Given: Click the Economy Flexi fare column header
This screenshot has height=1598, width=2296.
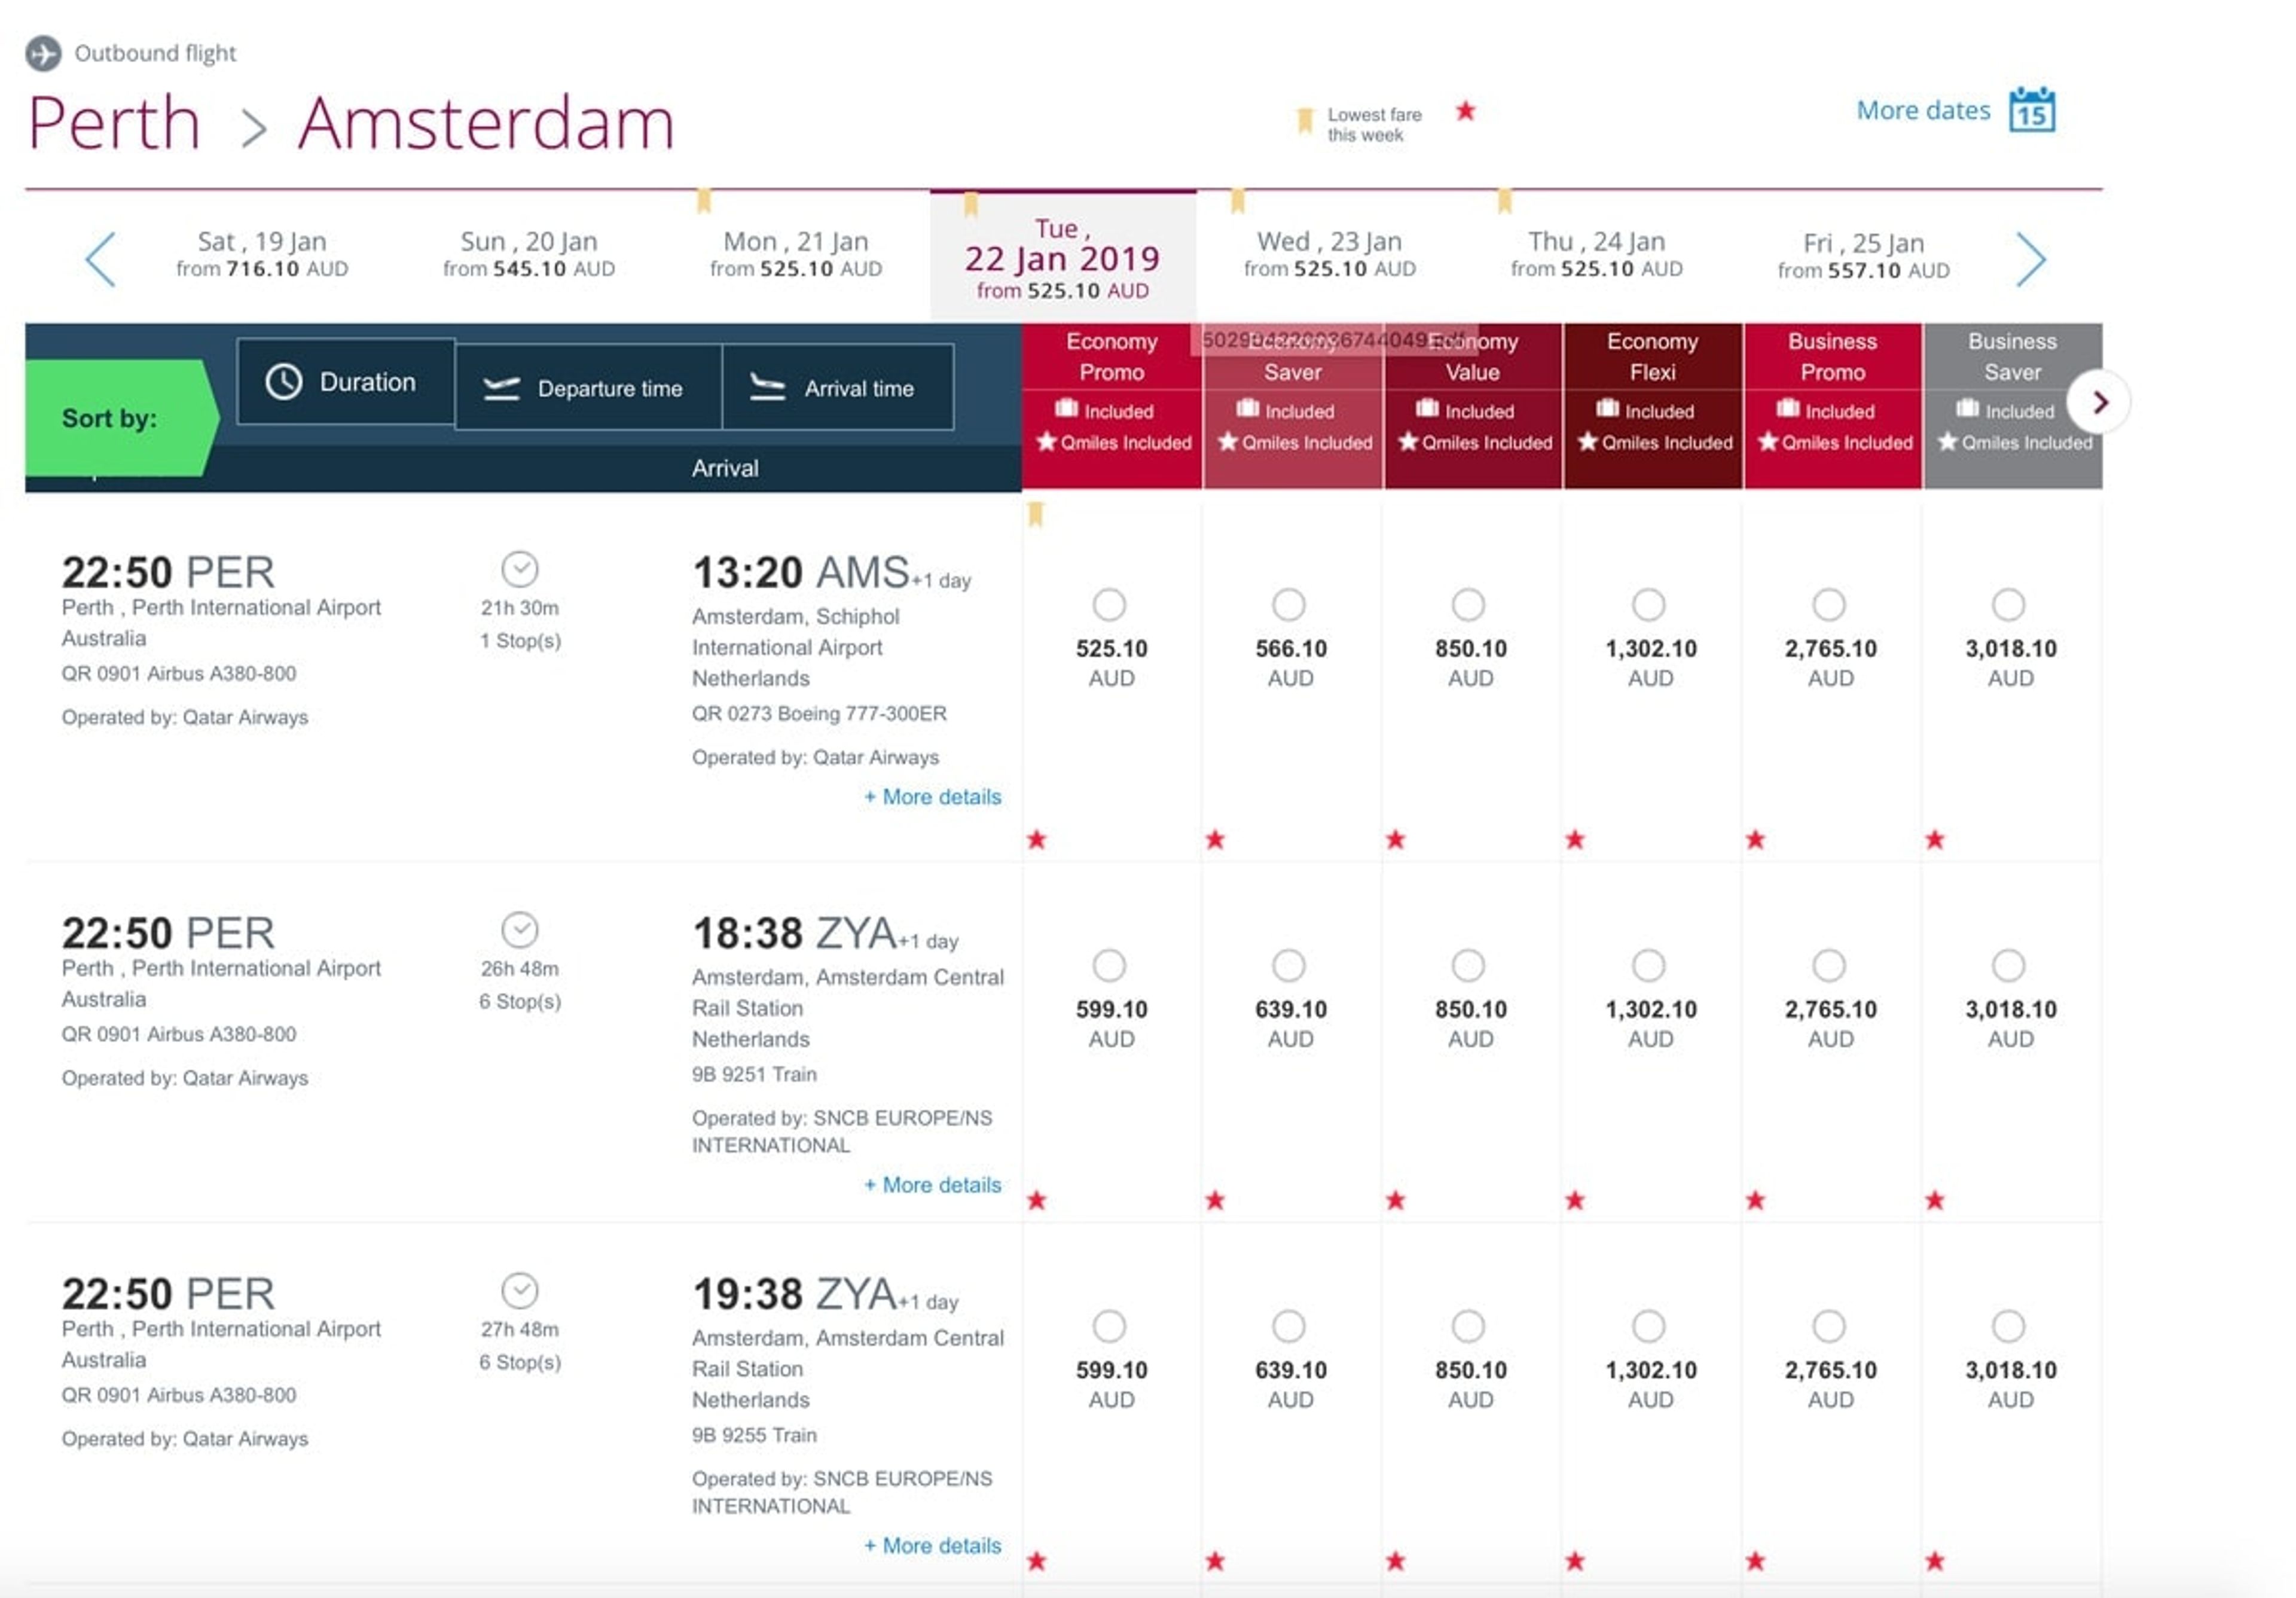Looking at the screenshot, I should point(1652,357).
